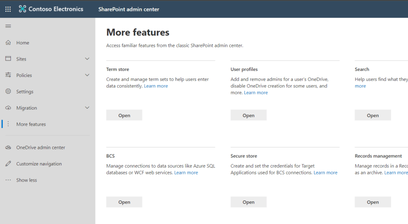The width and height of the screenshot is (408, 224).
Task: Open the Term store feature
Action: point(124,115)
